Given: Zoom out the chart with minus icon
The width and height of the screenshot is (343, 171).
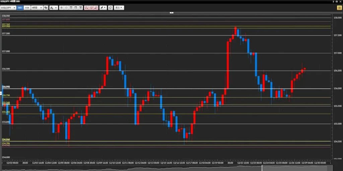Looking at the screenshot, I should [x=66, y=7].
